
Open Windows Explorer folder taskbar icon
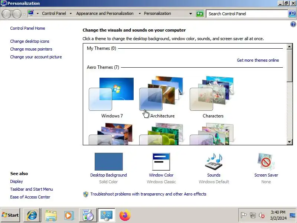pyautogui.click(x=51, y=215)
